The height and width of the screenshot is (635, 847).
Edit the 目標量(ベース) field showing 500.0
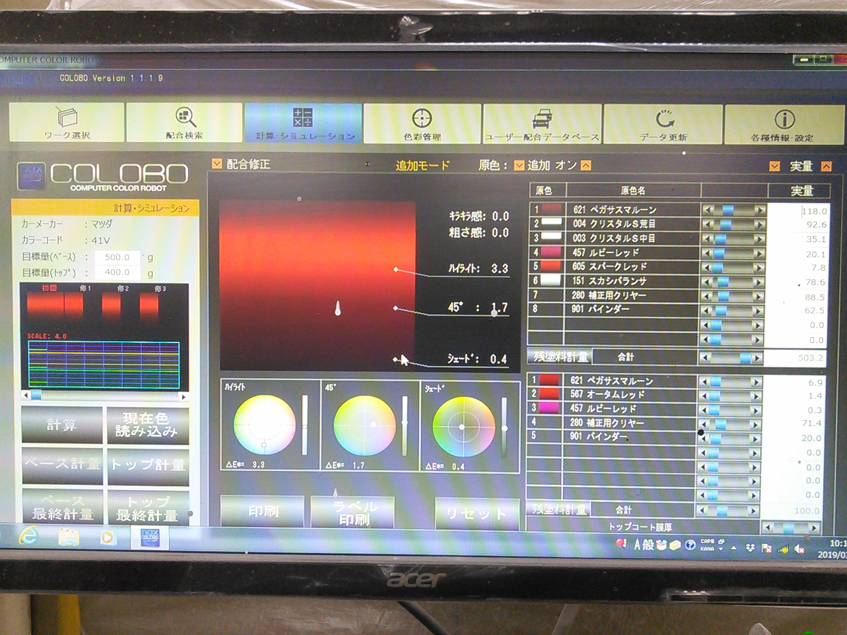[117, 257]
